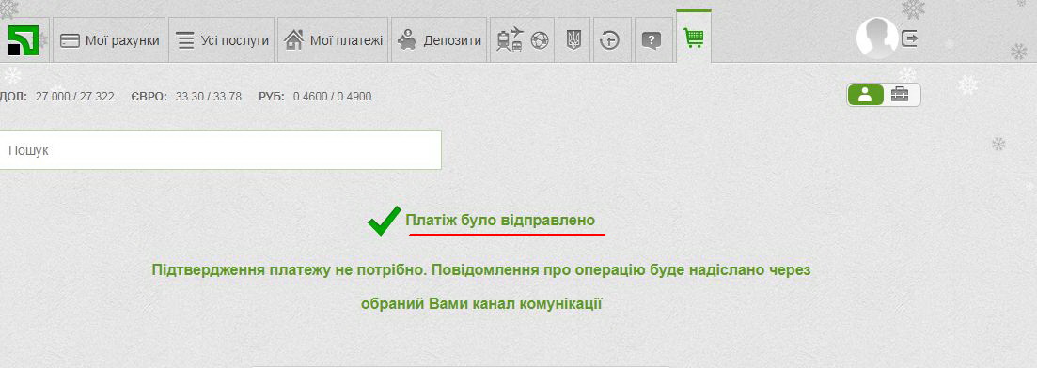Click the green PrivatBank logo icon
Viewport: 1037px width, 368px height.
[24, 40]
